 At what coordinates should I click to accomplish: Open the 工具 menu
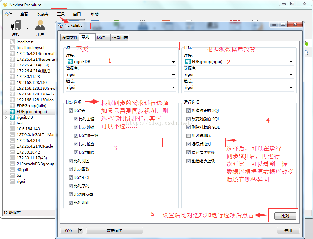(61, 14)
